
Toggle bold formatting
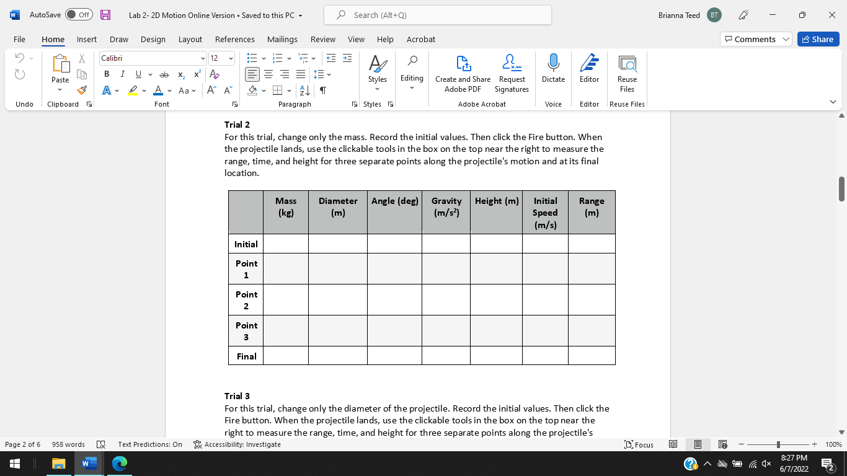[106, 74]
